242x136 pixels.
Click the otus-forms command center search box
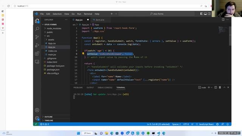tap(157, 14)
